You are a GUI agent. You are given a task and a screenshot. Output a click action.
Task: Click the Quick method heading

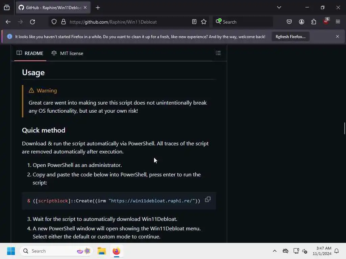pos(44,130)
